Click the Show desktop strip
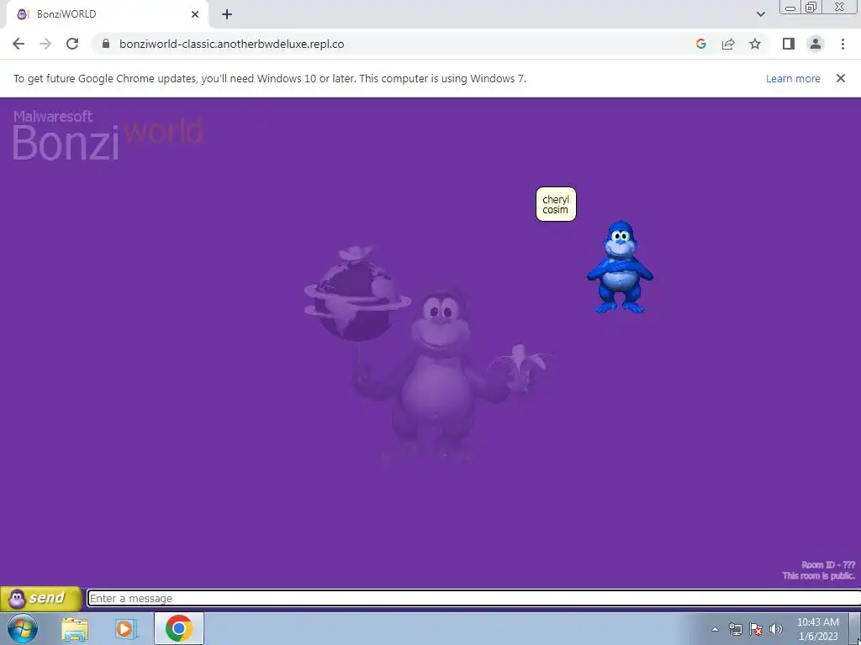The height and width of the screenshot is (645, 861). pyautogui.click(x=854, y=628)
